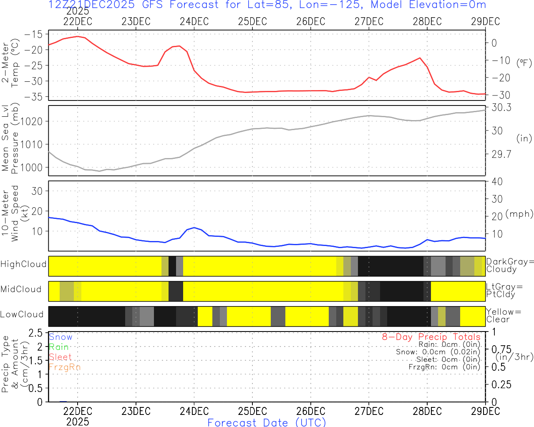Click the MidCloud row label
Screen dimensions: 534x427
pyautogui.click(x=21, y=289)
